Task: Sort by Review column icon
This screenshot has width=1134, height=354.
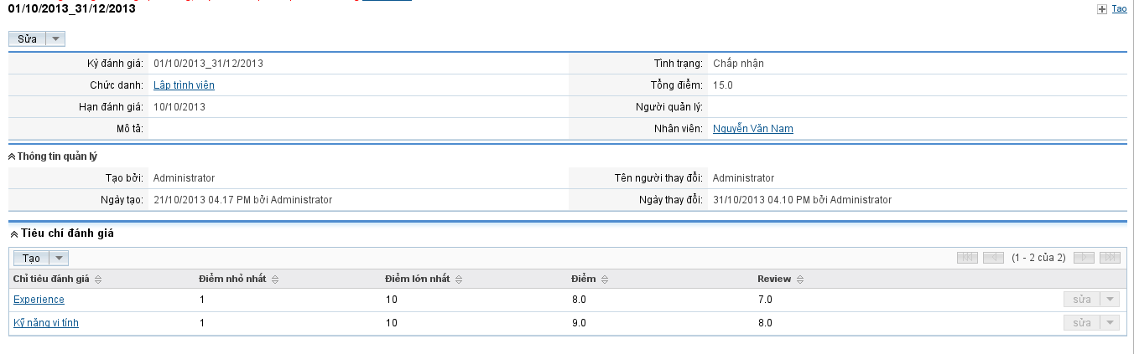Action: point(800,280)
